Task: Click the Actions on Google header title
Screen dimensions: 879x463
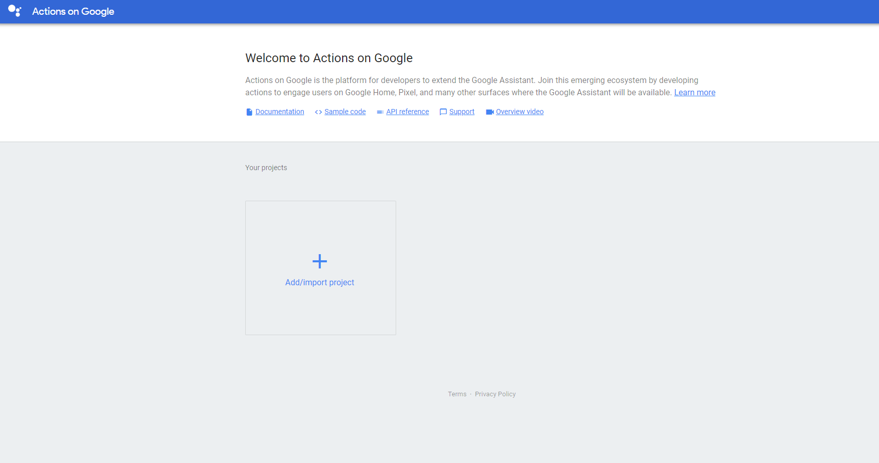Action: click(x=73, y=11)
